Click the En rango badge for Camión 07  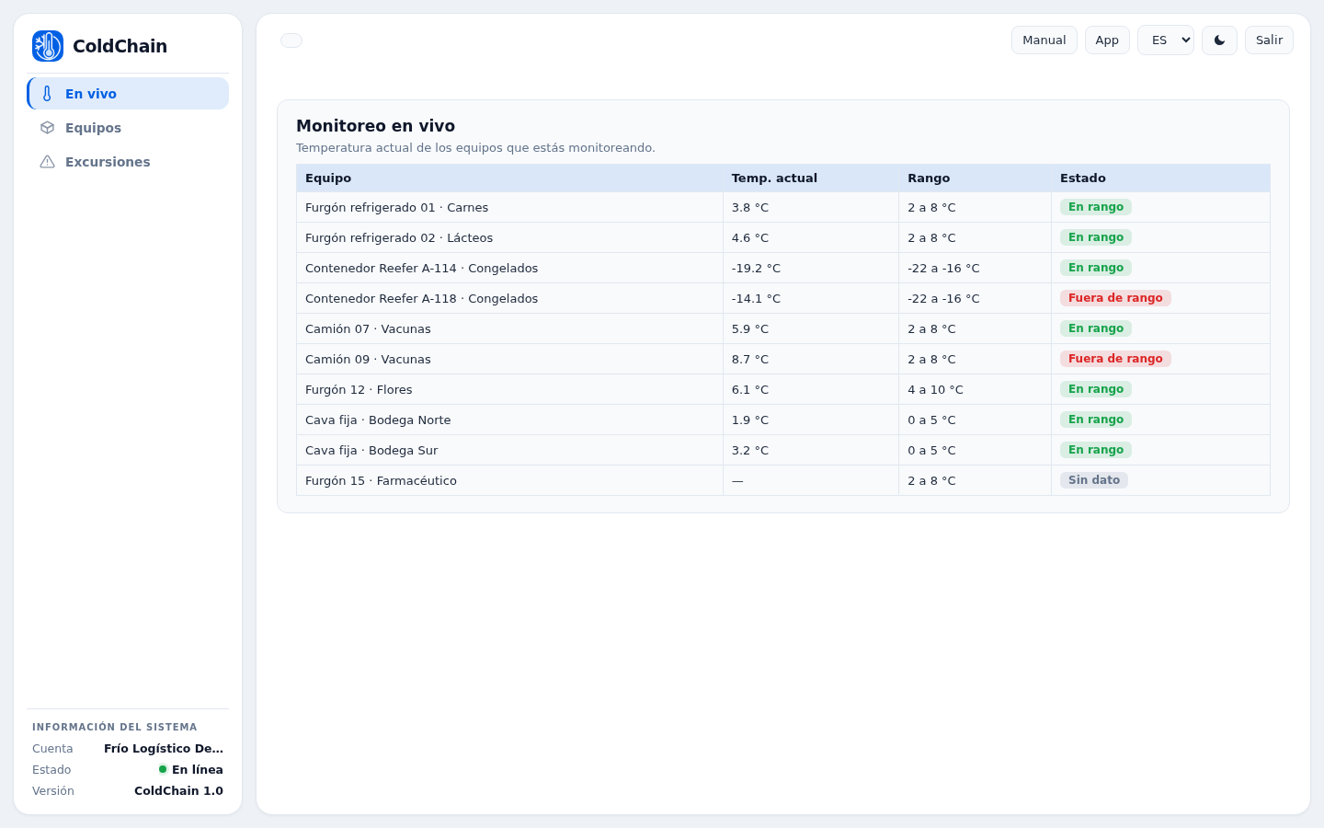(1096, 328)
